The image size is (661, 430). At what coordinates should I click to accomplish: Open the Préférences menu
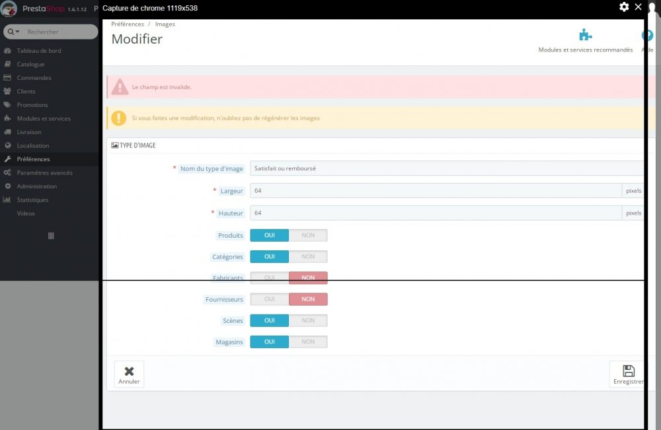[x=33, y=159]
